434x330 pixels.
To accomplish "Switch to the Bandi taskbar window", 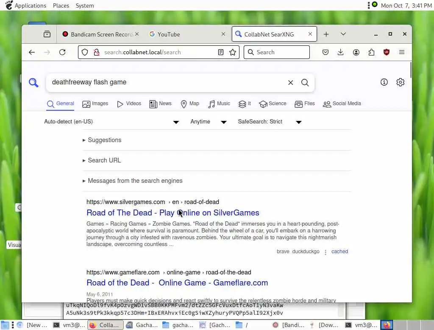I will (288, 325).
